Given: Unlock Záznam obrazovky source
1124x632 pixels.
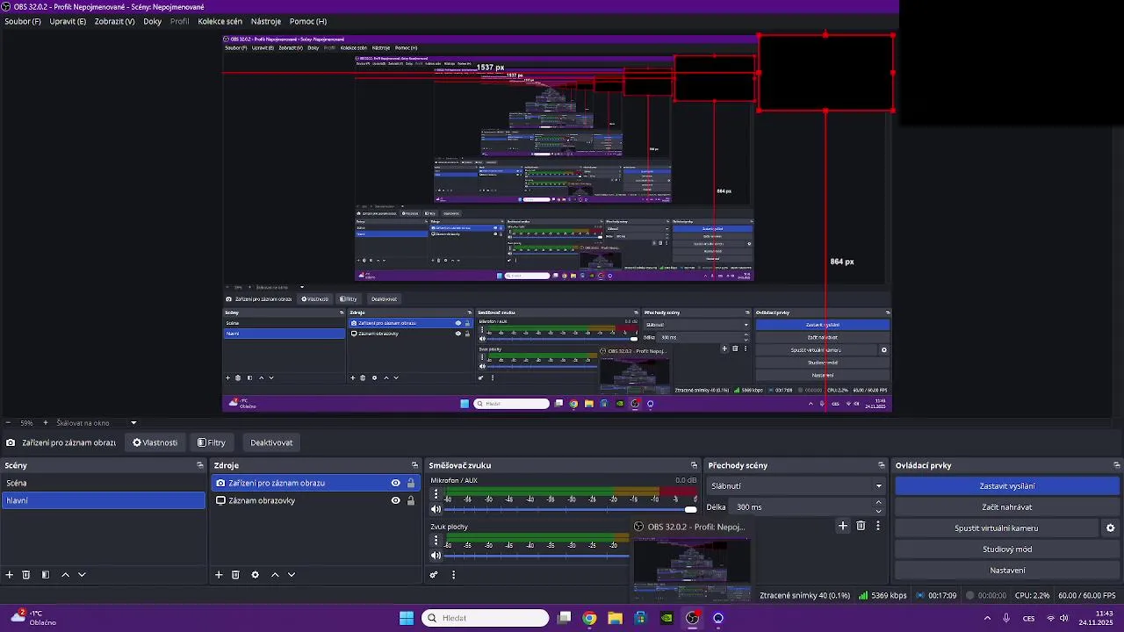Looking at the screenshot, I should 410,500.
